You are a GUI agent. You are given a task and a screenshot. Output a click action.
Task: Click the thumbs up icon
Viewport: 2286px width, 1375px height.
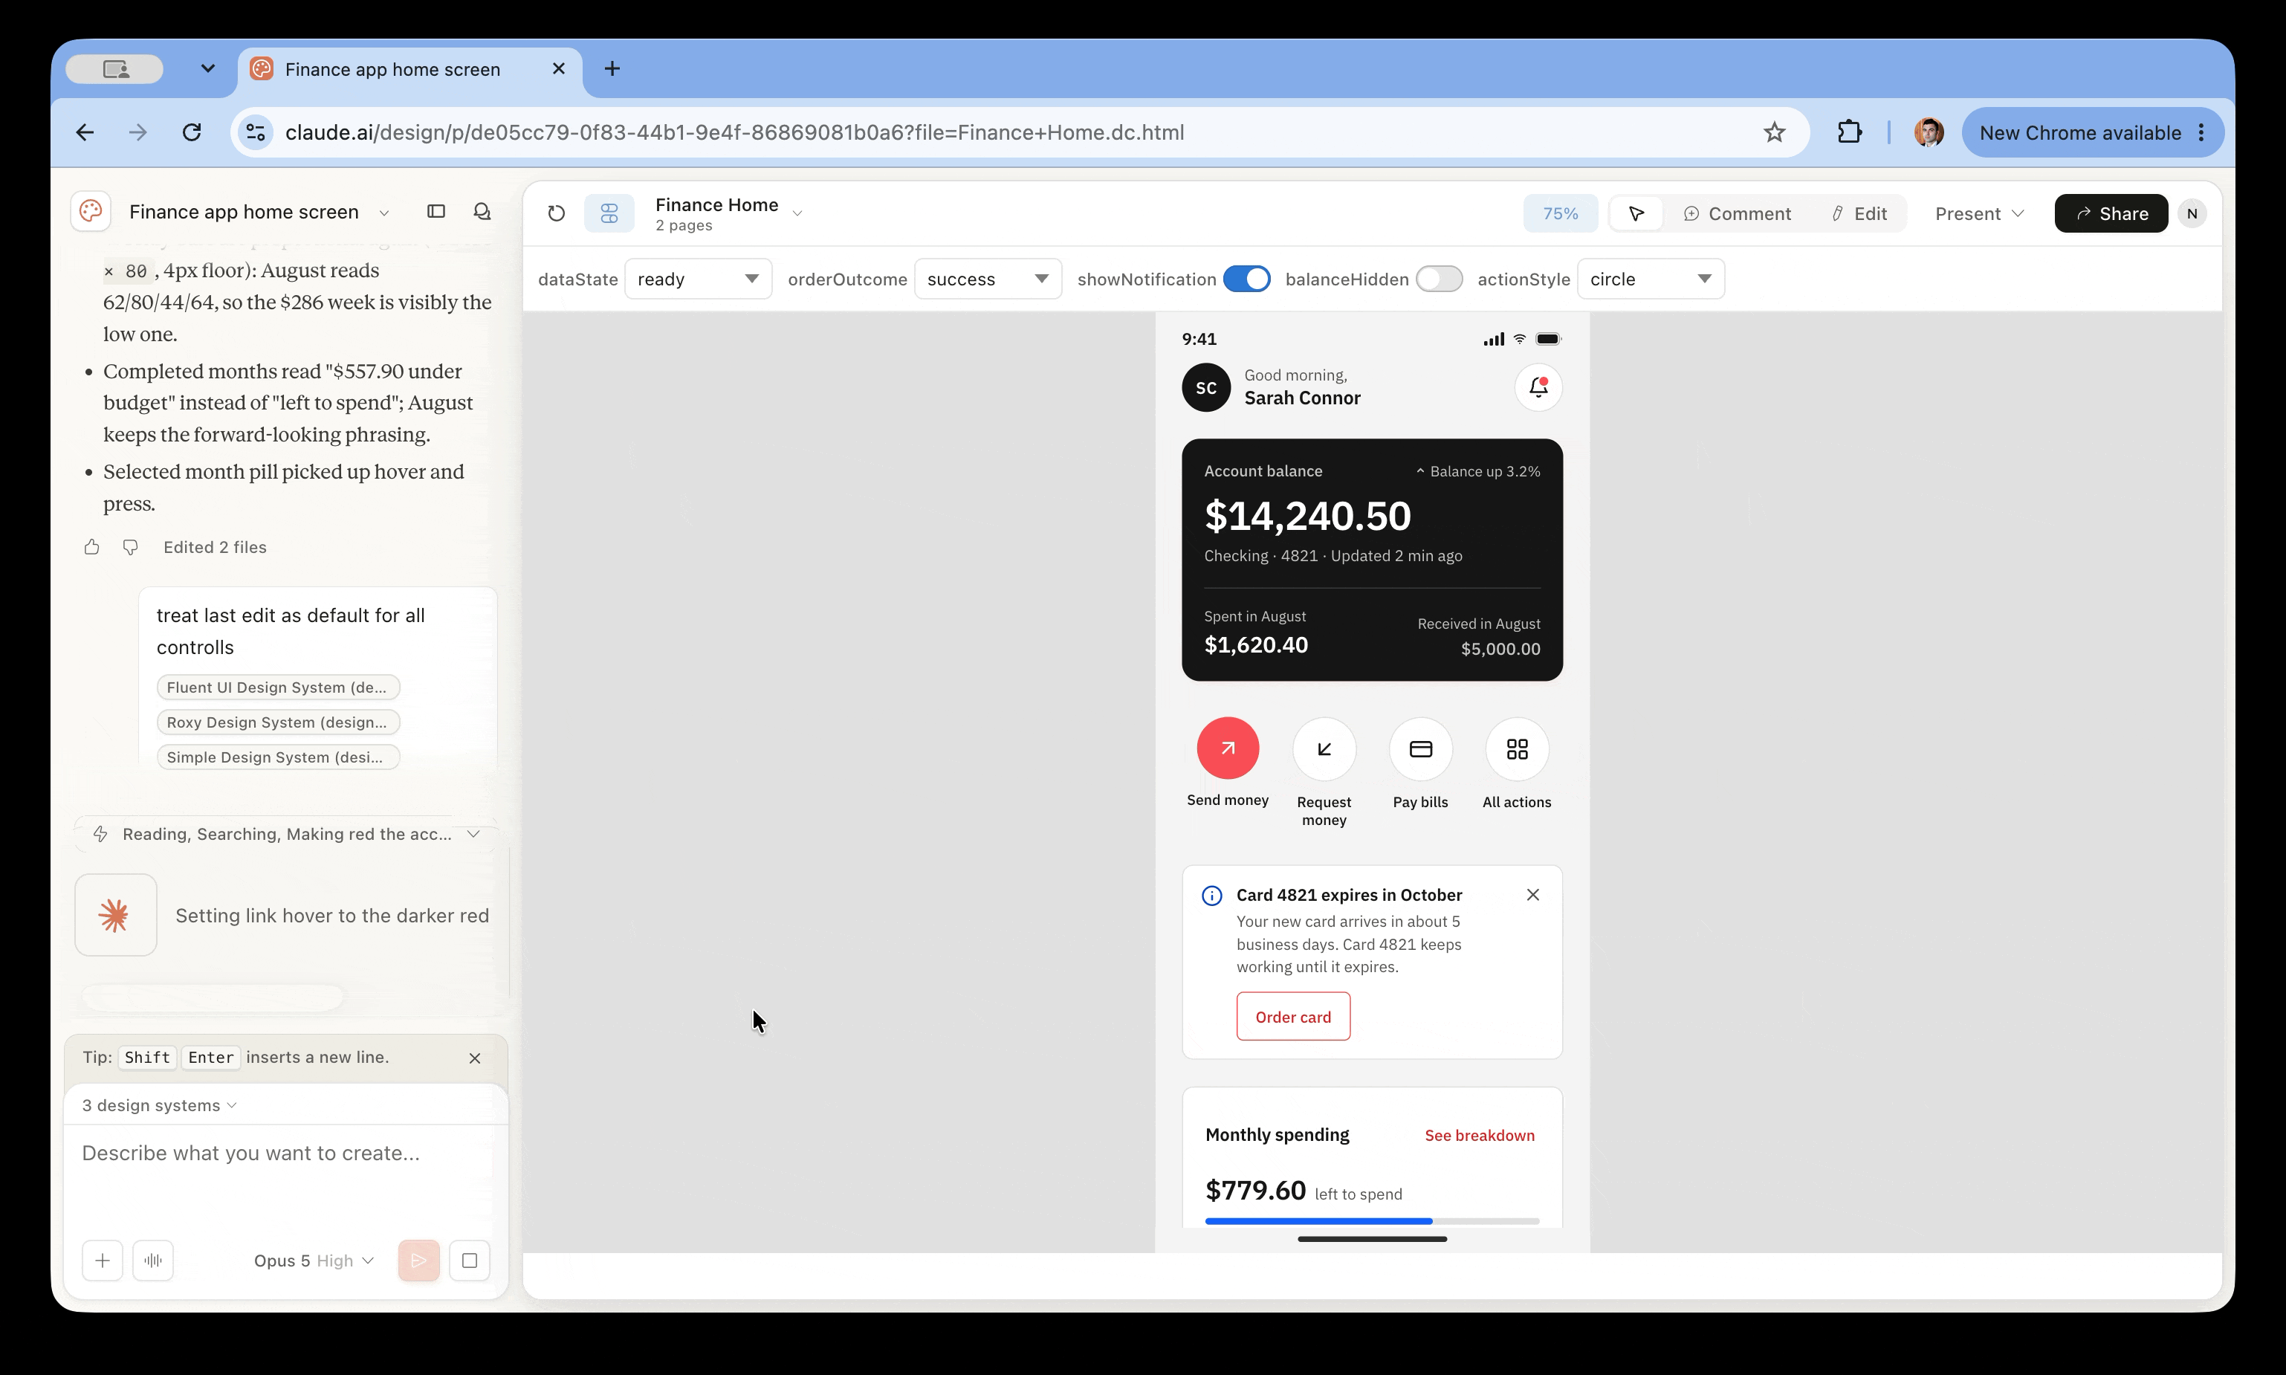tap(91, 547)
